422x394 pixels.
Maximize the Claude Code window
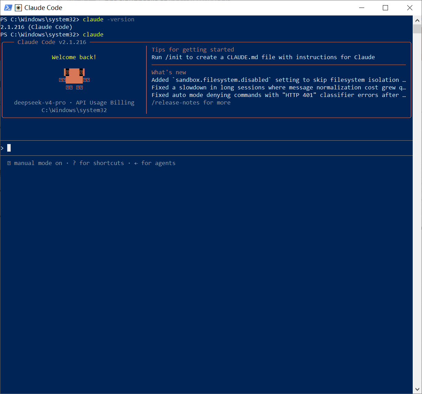[385, 8]
